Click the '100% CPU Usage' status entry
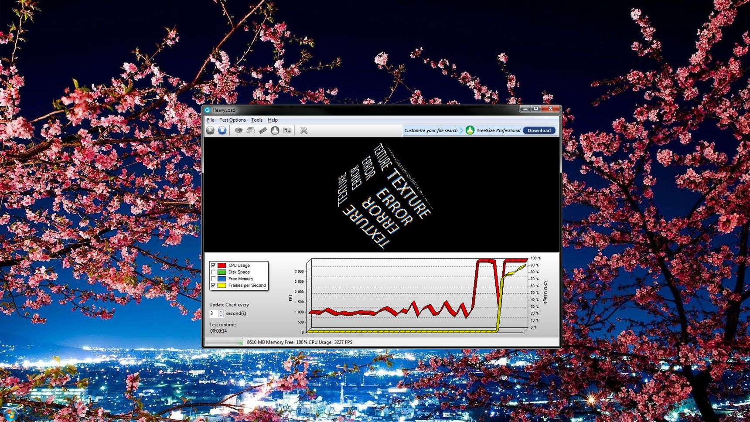Viewport: 750px width, 422px height. 314,342
